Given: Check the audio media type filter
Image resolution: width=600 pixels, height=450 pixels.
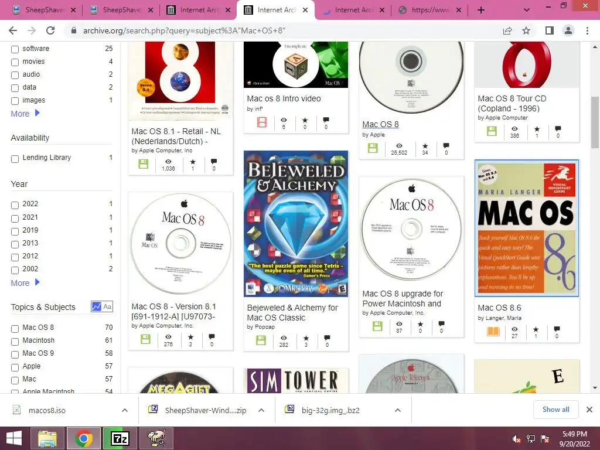Looking at the screenshot, I should (15, 75).
